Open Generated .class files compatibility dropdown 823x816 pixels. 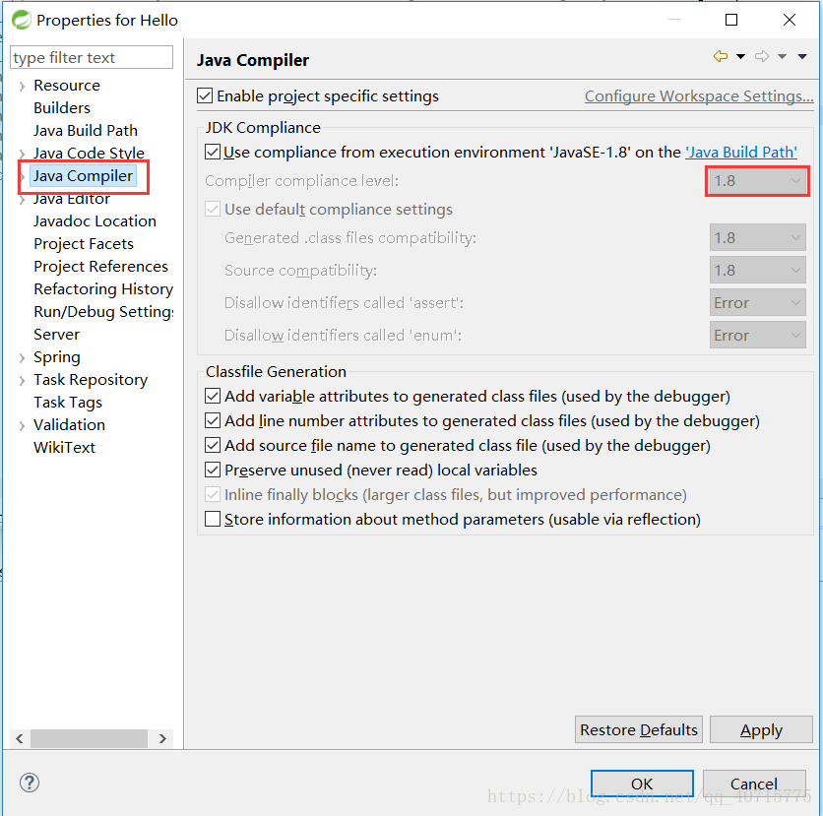click(757, 238)
